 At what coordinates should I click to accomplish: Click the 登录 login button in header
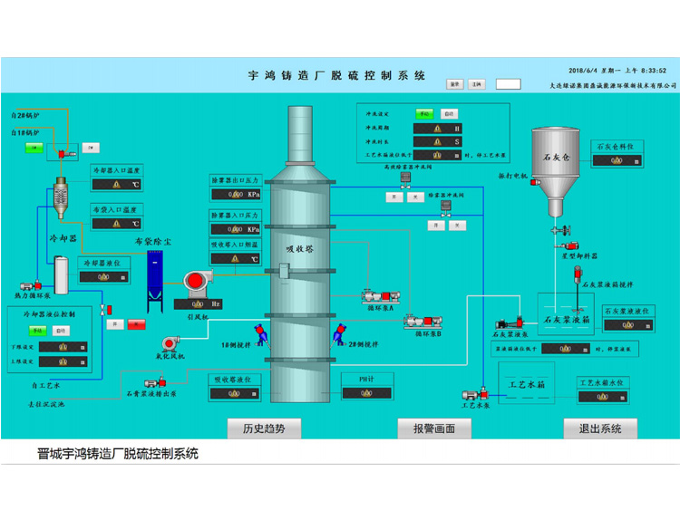455,84
